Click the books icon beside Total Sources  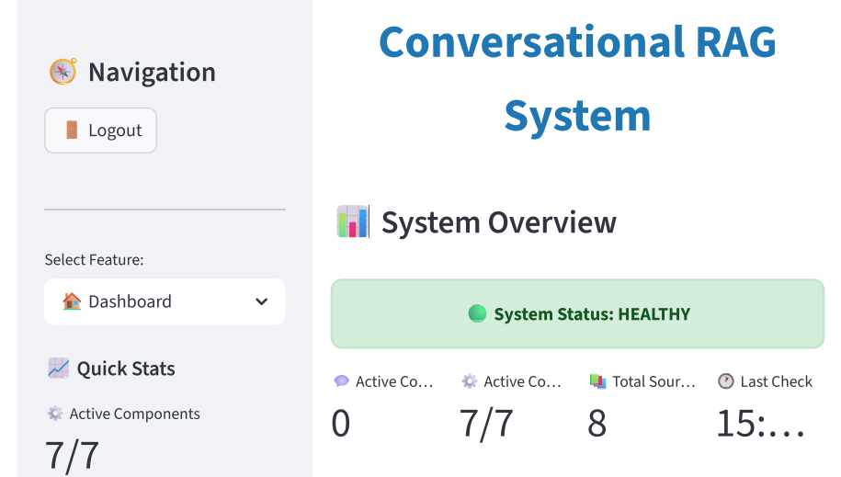click(598, 381)
